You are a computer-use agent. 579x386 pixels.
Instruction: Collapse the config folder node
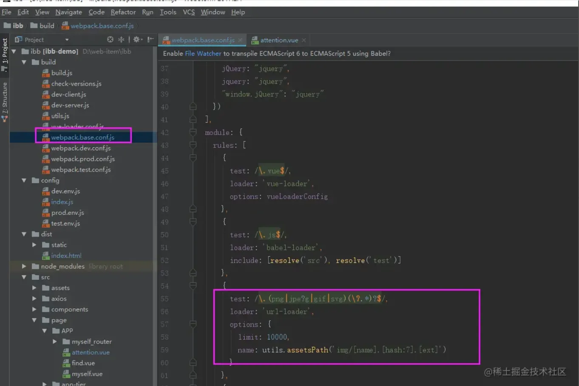click(x=24, y=180)
